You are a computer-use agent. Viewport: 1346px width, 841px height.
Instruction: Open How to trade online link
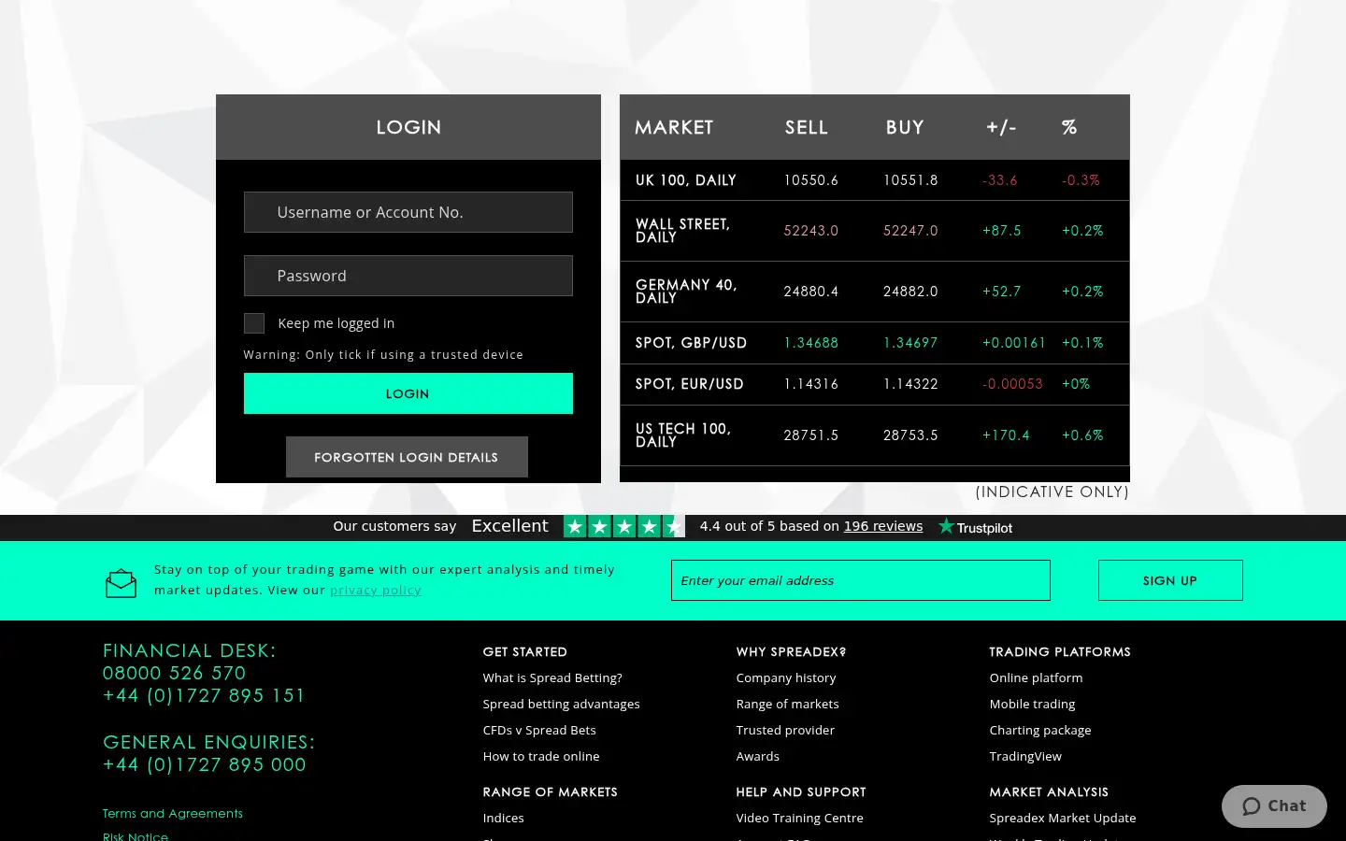pyautogui.click(x=541, y=756)
